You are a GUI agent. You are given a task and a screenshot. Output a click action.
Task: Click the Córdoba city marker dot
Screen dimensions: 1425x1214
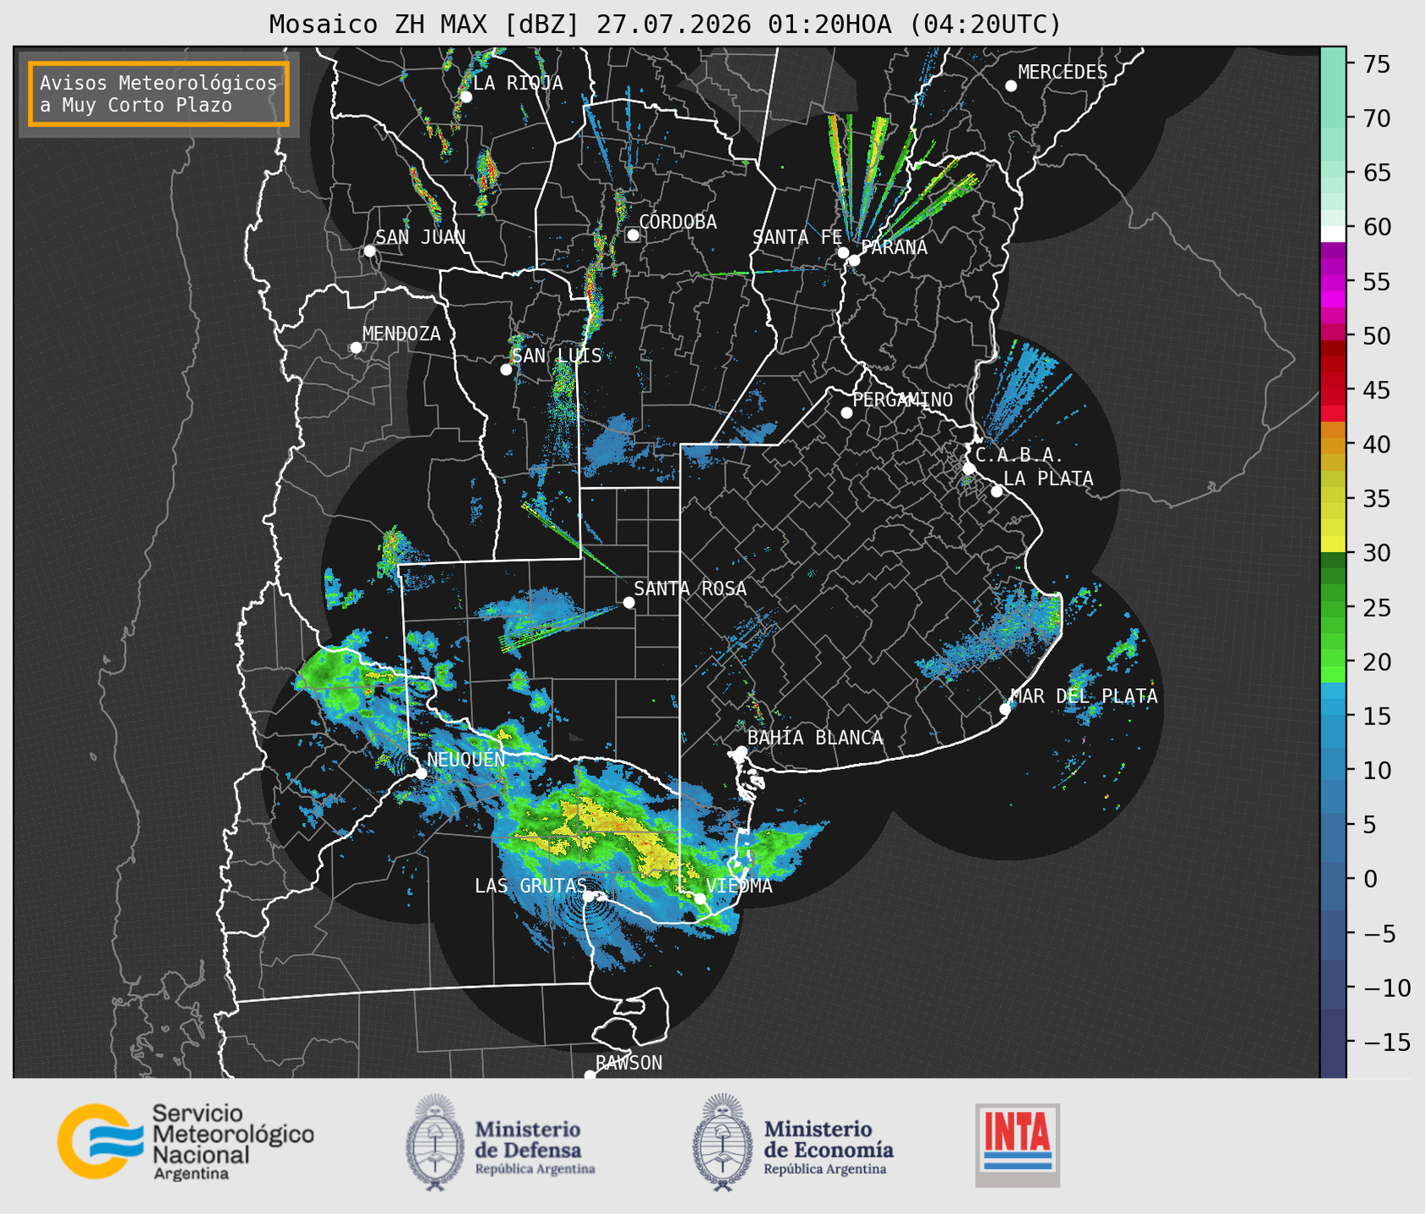pyautogui.click(x=633, y=235)
